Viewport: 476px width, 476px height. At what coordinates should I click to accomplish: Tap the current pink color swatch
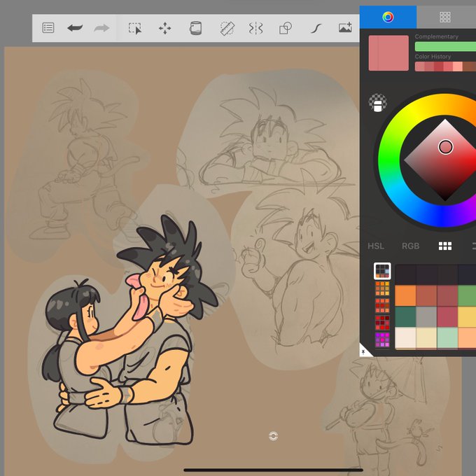(x=388, y=53)
